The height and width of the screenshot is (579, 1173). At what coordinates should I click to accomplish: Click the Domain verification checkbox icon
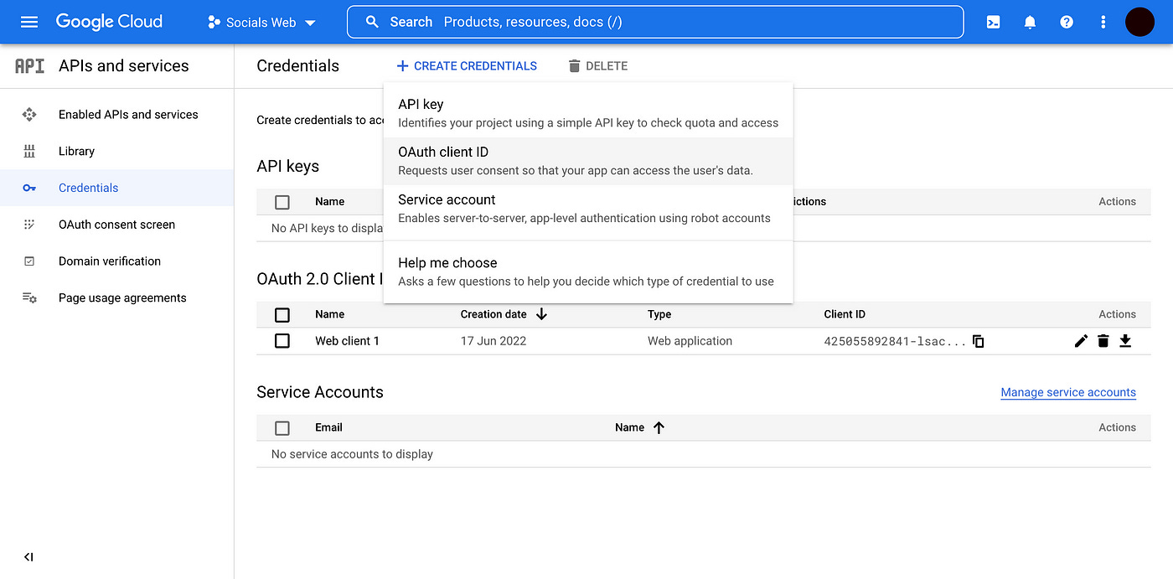(29, 261)
